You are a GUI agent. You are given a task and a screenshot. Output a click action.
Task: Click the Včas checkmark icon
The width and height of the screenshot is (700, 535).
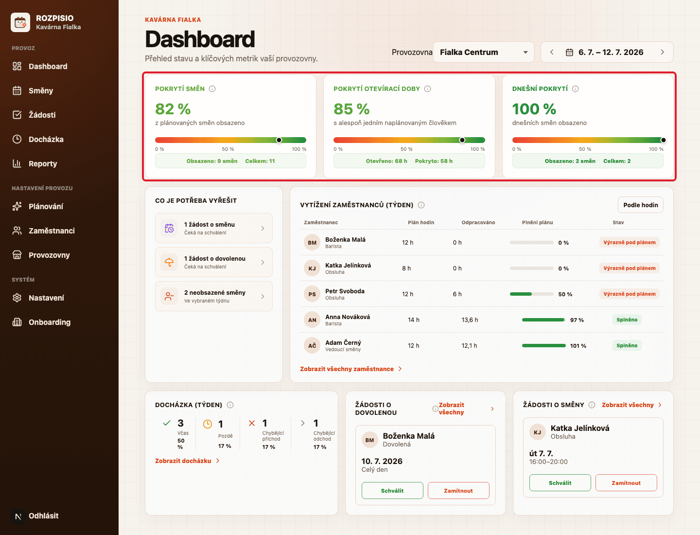click(167, 423)
